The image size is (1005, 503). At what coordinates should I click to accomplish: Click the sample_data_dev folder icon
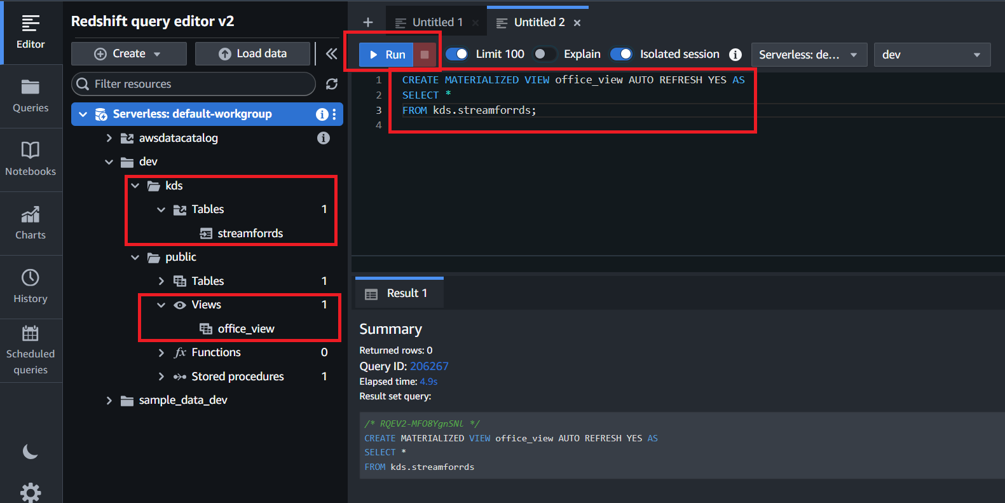tap(127, 401)
